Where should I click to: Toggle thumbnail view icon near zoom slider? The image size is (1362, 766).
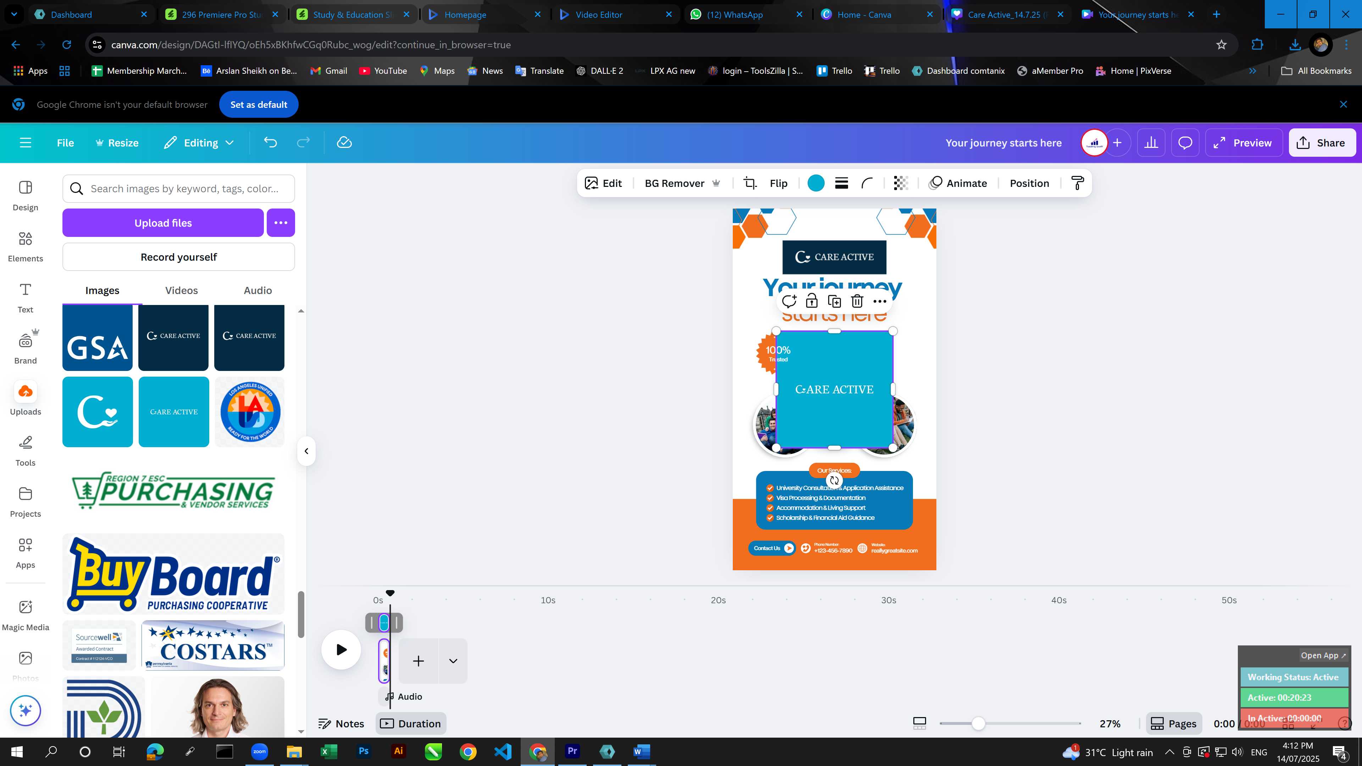pyautogui.click(x=919, y=724)
